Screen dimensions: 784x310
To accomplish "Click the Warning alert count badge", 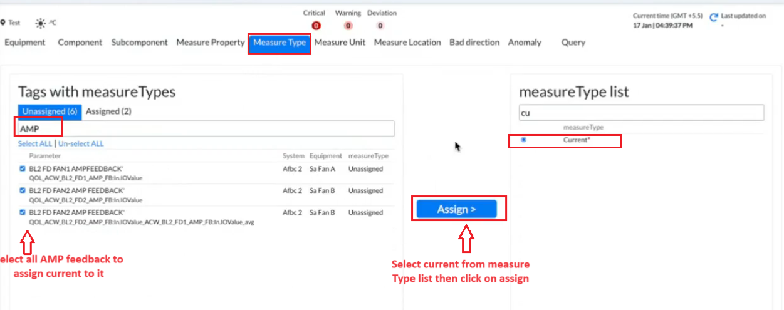I will pos(348,26).
